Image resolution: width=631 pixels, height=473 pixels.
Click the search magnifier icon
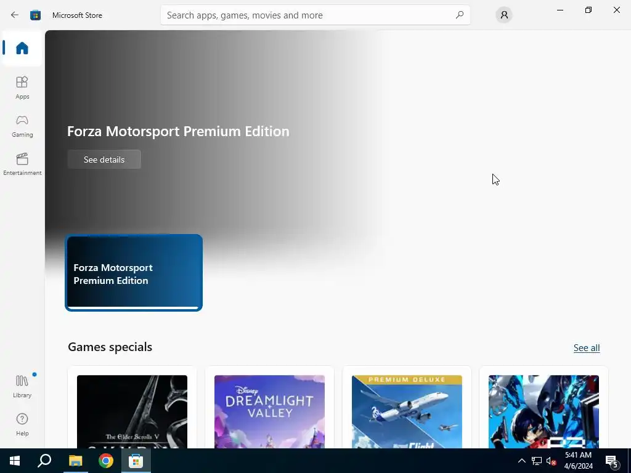point(459,15)
